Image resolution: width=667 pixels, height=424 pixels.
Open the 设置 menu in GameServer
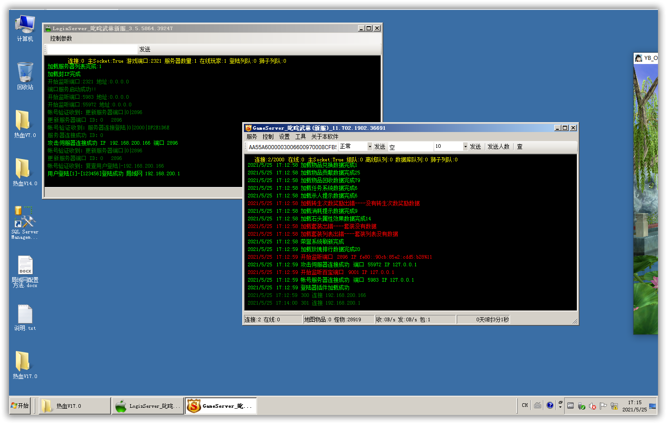[284, 137]
